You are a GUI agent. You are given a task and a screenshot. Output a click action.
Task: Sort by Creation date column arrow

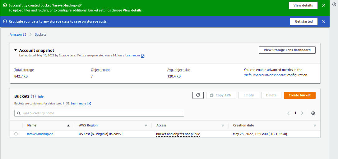tap(314, 126)
